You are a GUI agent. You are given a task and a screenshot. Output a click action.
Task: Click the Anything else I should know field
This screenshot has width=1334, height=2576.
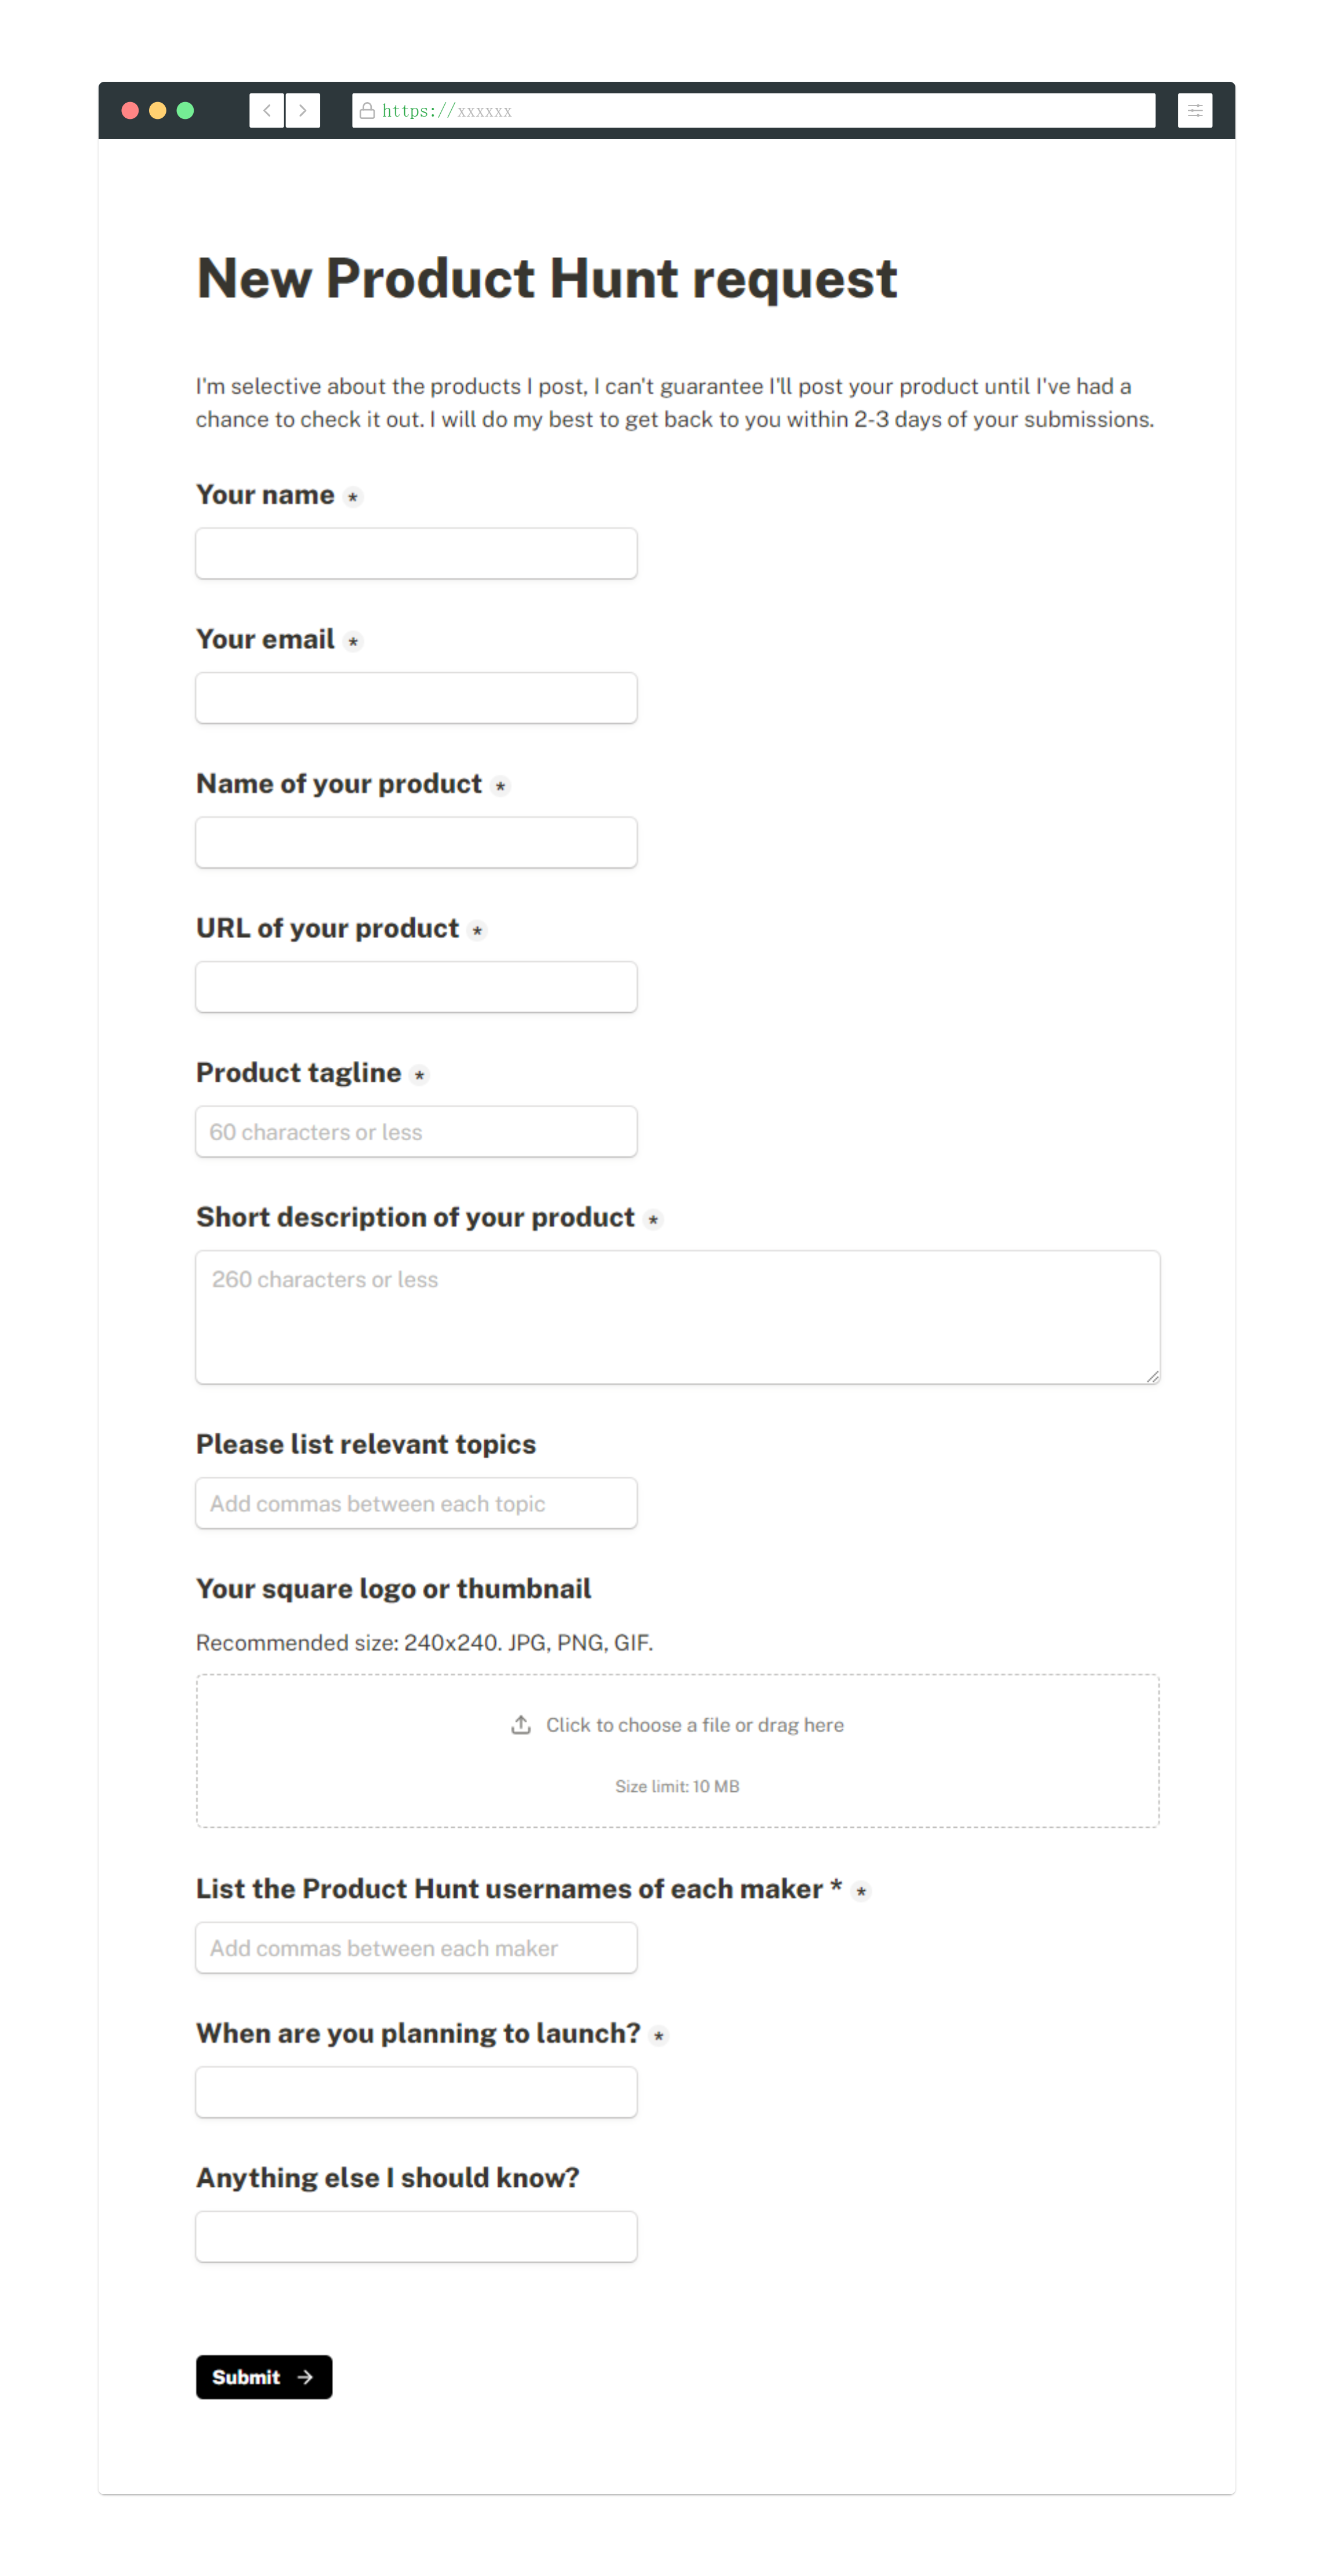416,2236
